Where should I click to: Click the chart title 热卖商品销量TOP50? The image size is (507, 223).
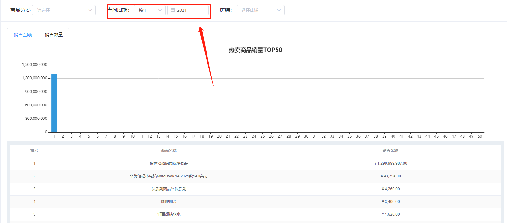(255, 50)
